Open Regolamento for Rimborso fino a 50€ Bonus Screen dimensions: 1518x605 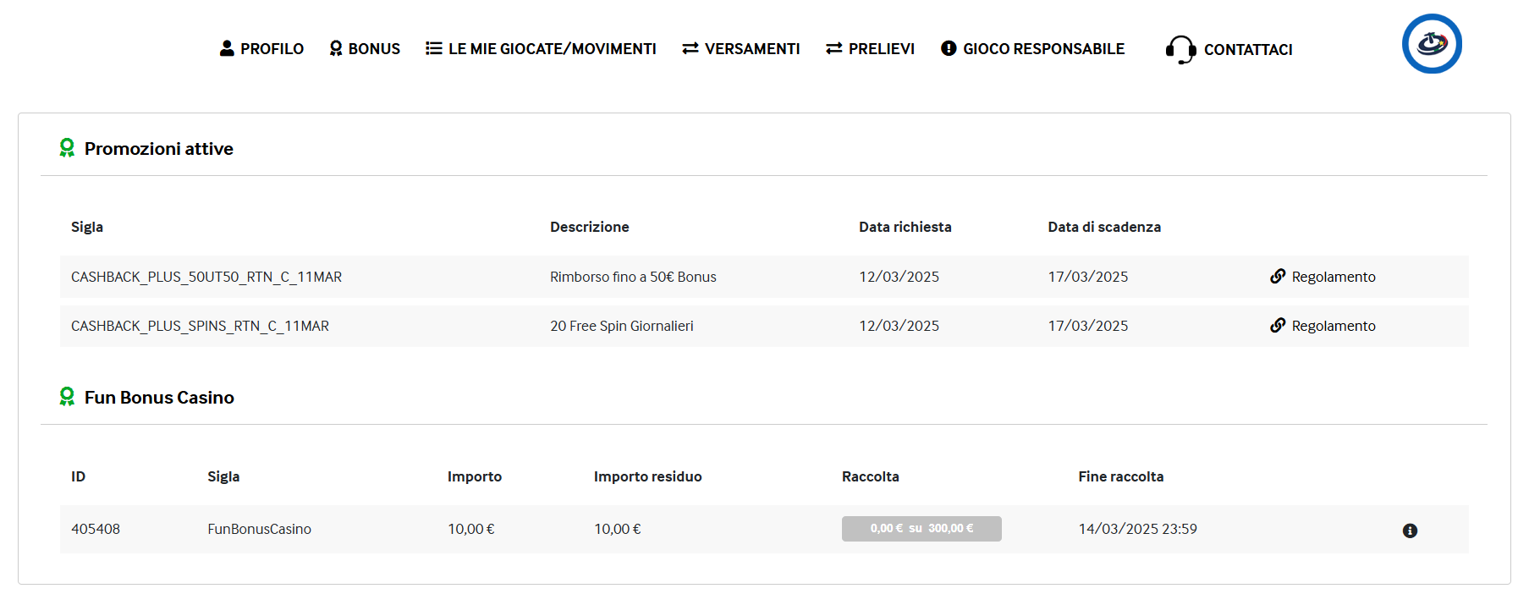coord(1333,277)
